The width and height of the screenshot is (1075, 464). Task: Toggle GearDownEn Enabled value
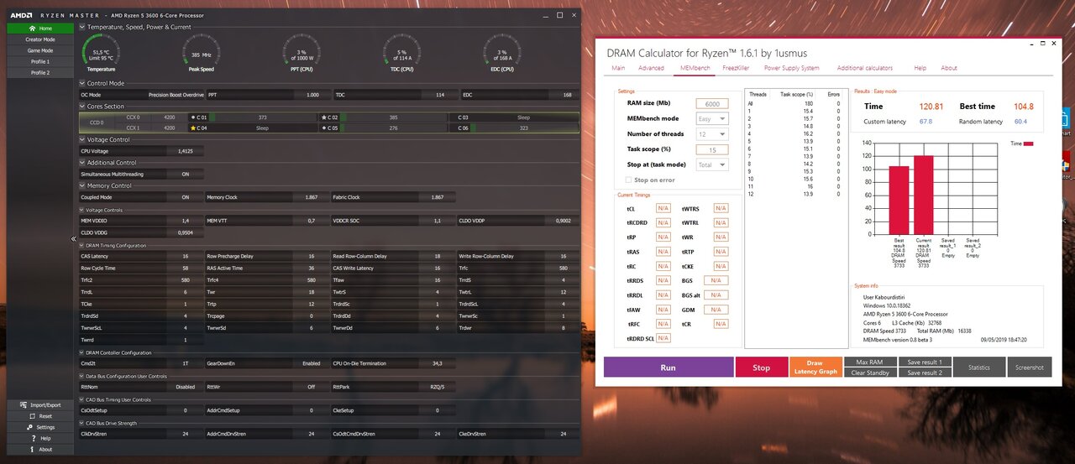312,363
